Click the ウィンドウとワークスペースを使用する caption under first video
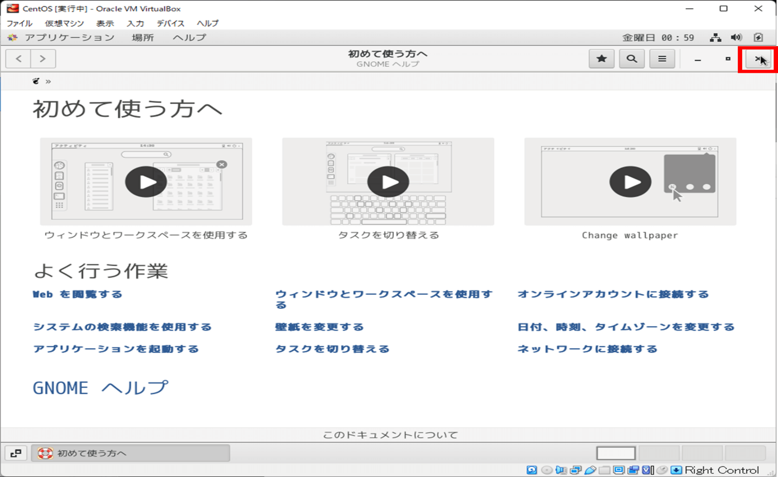Viewport: 778px width, 477px height. [146, 235]
